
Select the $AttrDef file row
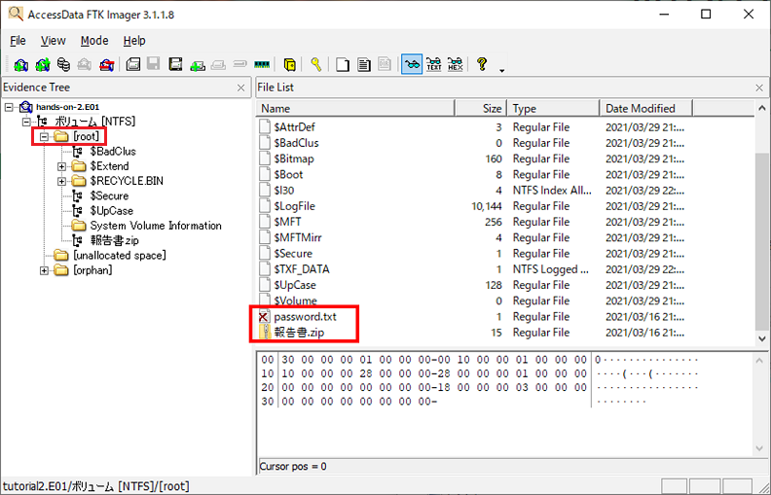[473, 127]
